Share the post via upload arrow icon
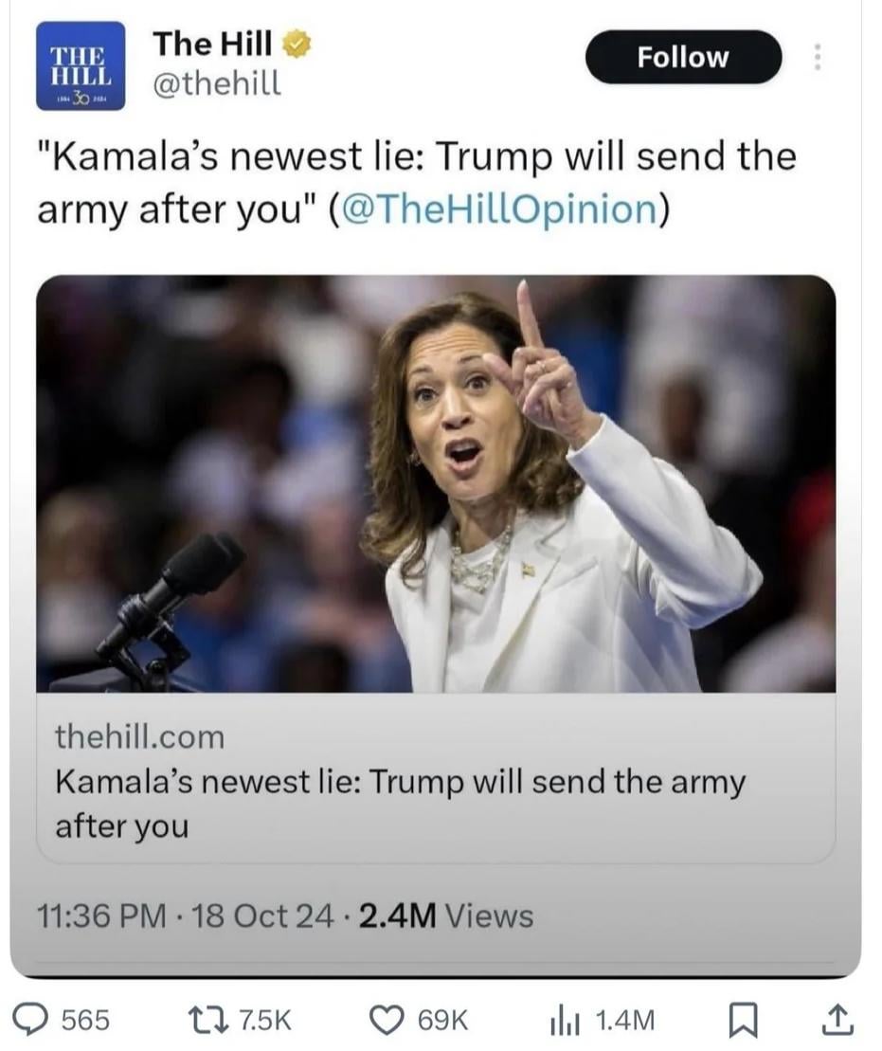 (x=837, y=1019)
